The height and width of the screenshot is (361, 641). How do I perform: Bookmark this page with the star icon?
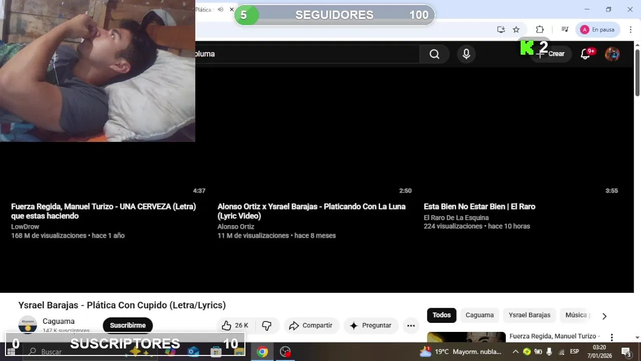[x=516, y=30]
